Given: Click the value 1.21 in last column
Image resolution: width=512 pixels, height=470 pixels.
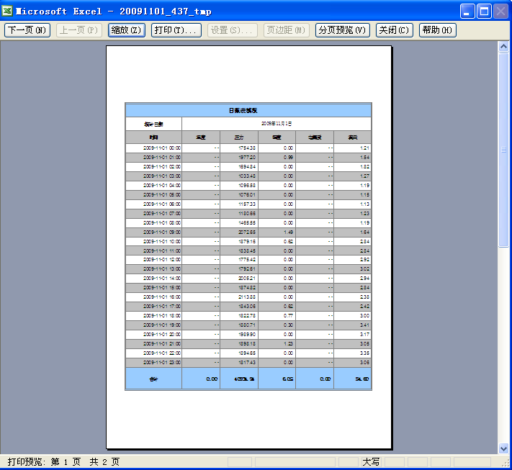Looking at the screenshot, I should coord(364,148).
